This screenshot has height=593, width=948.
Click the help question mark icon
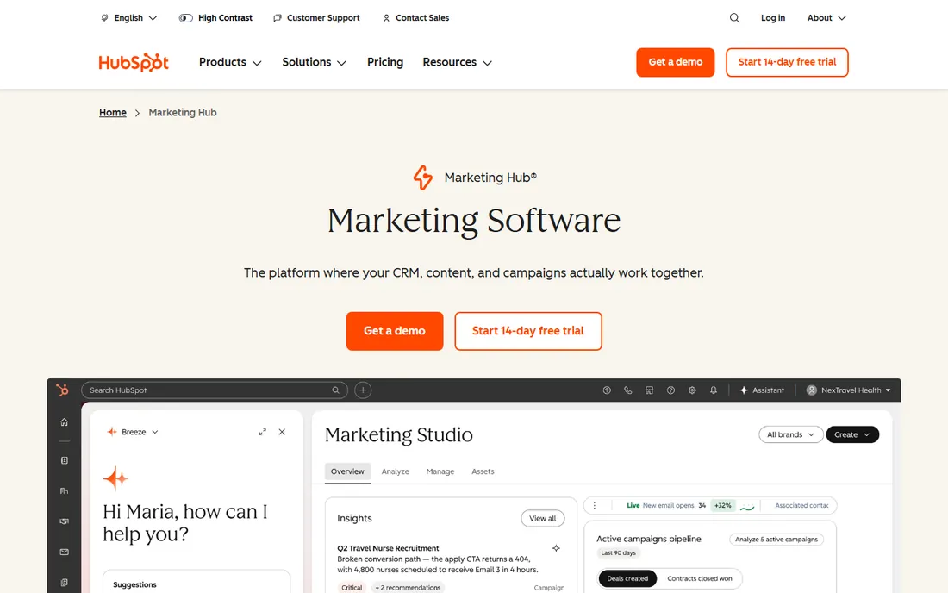pyautogui.click(x=670, y=390)
